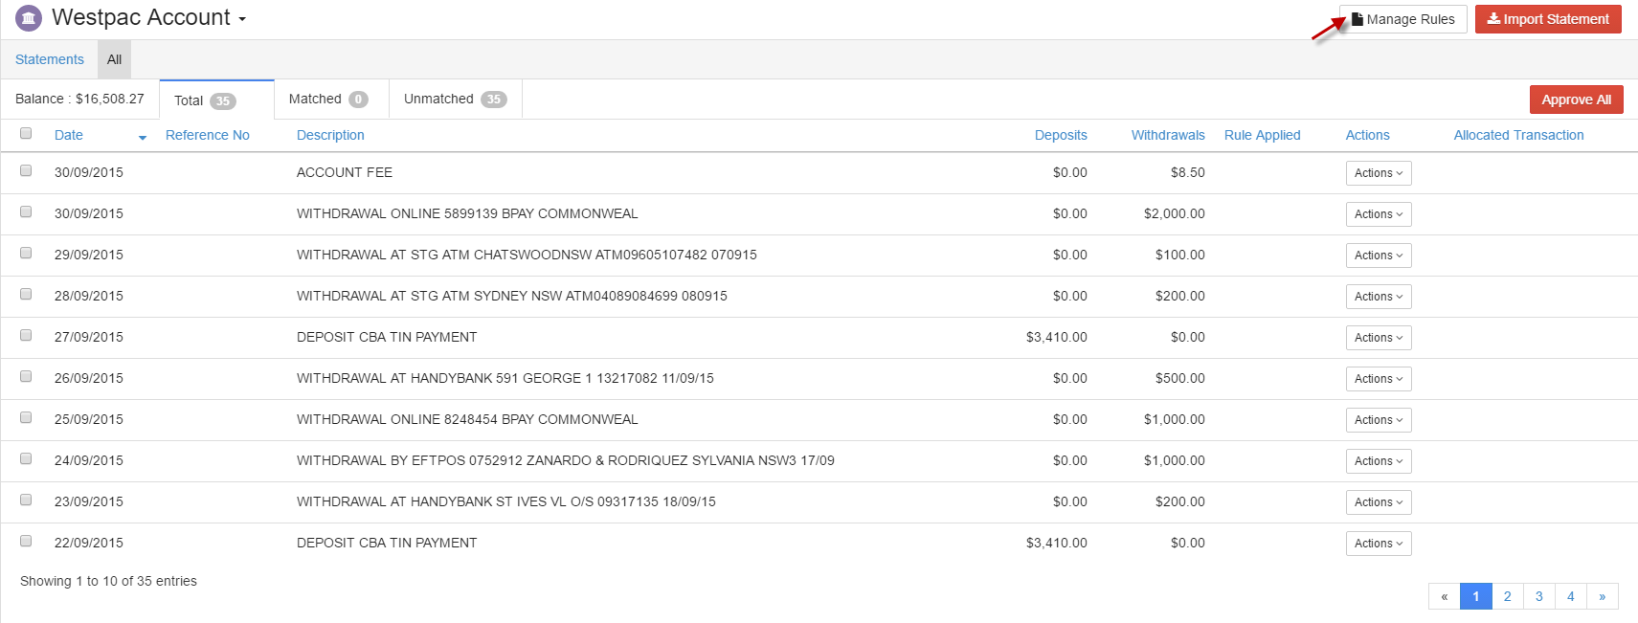Check the ACCOUNT FEE row checkbox
The image size is (1638, 623).
26,171
